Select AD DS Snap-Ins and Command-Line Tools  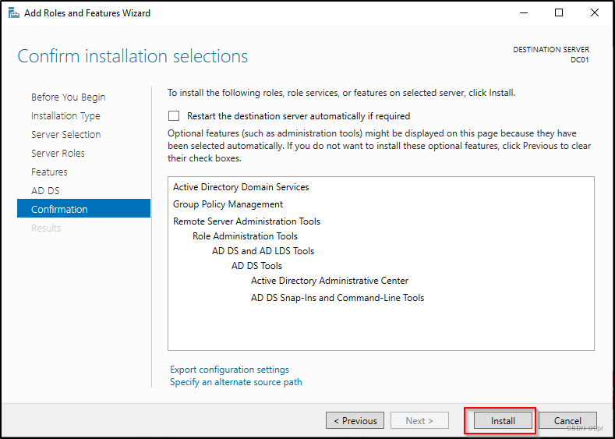338,298
